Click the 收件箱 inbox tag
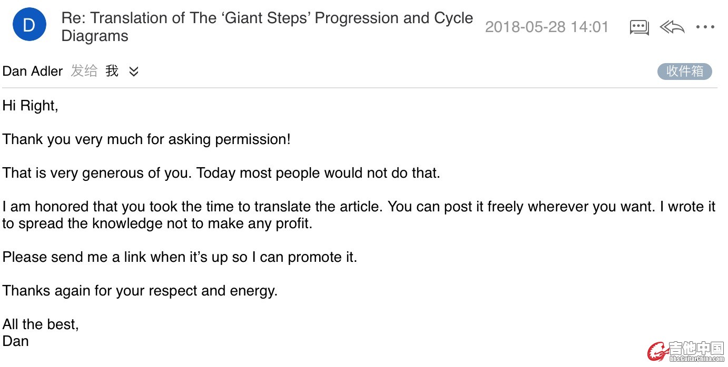Viewport: 728px width, 367px height. tap(684, 71)
